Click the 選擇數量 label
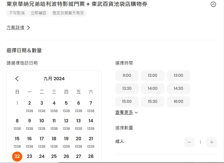Image resolution: width=224 pixels, height=163 pixels. 124,128
